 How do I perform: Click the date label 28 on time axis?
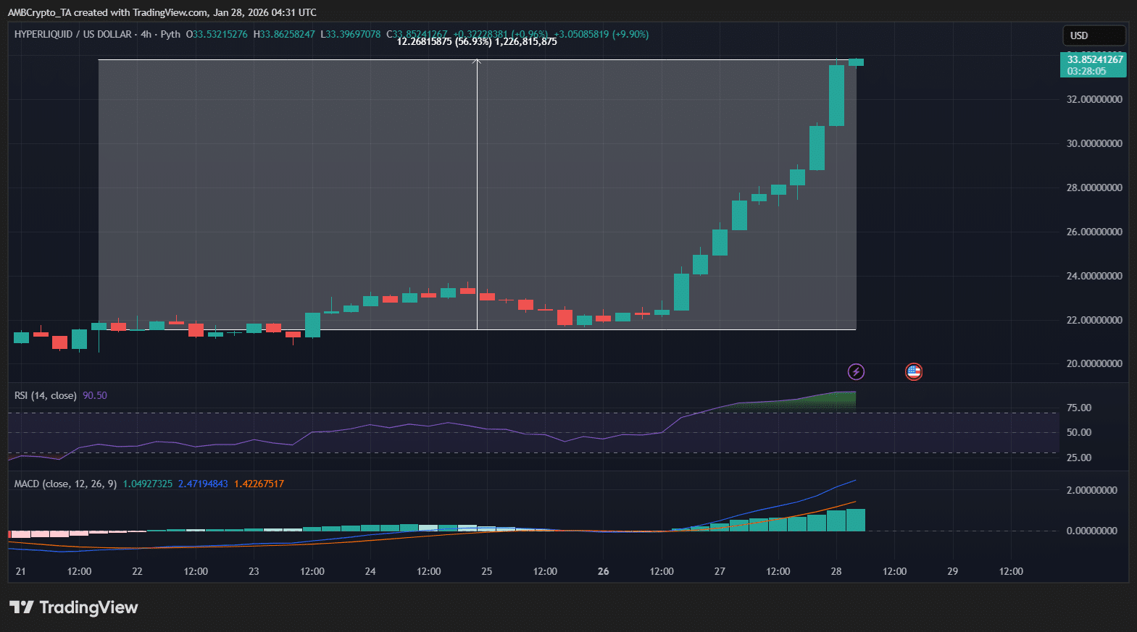836,571
